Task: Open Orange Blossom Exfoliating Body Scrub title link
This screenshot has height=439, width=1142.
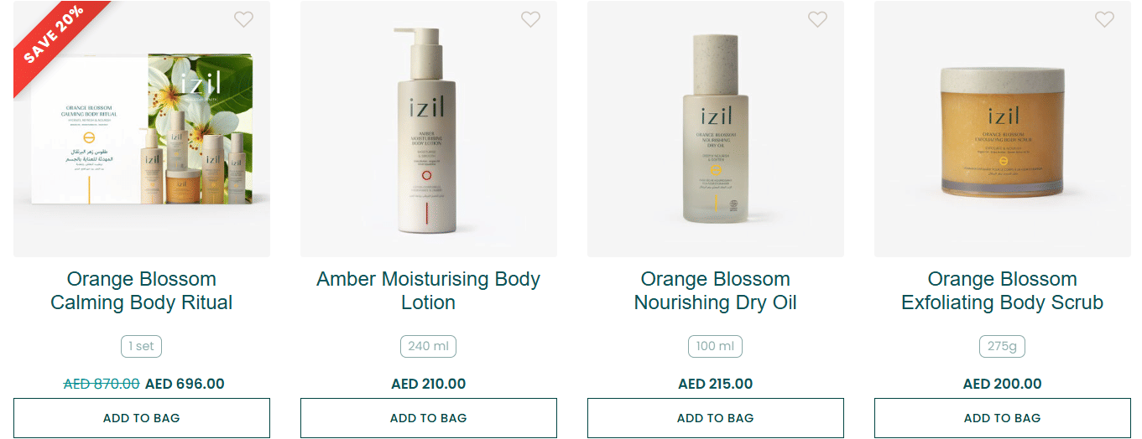Action: [1003, 291]
